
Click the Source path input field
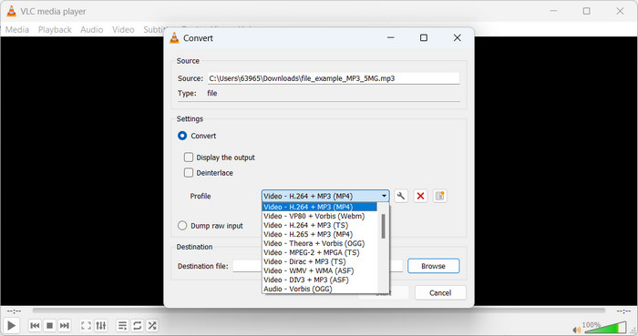click(334, 78)
